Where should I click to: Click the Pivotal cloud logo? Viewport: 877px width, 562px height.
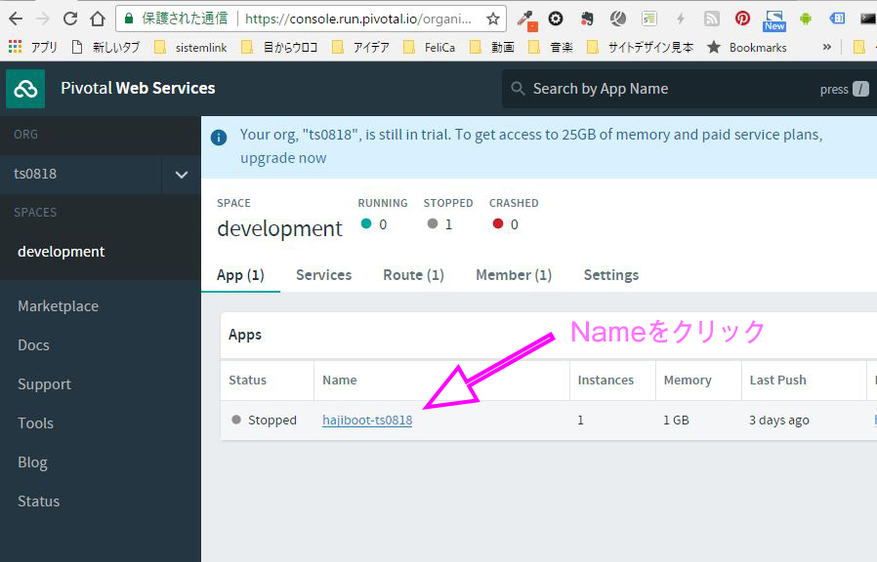[25, 88]
